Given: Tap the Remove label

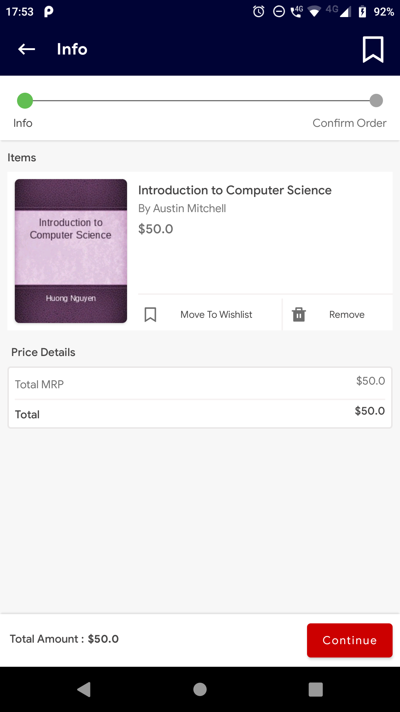Looking at the screenshot, I should [x=347, y=314].
